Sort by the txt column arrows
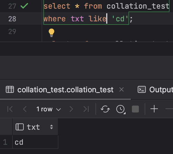The height and width of the screenshot is (154, 173). pos(51,127)
